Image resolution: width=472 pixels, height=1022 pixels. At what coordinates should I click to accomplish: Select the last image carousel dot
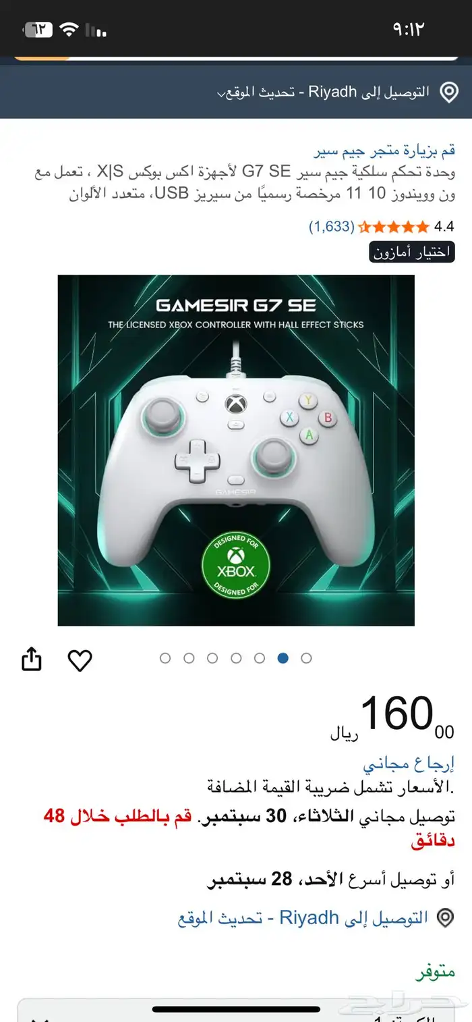pos(306,658)
